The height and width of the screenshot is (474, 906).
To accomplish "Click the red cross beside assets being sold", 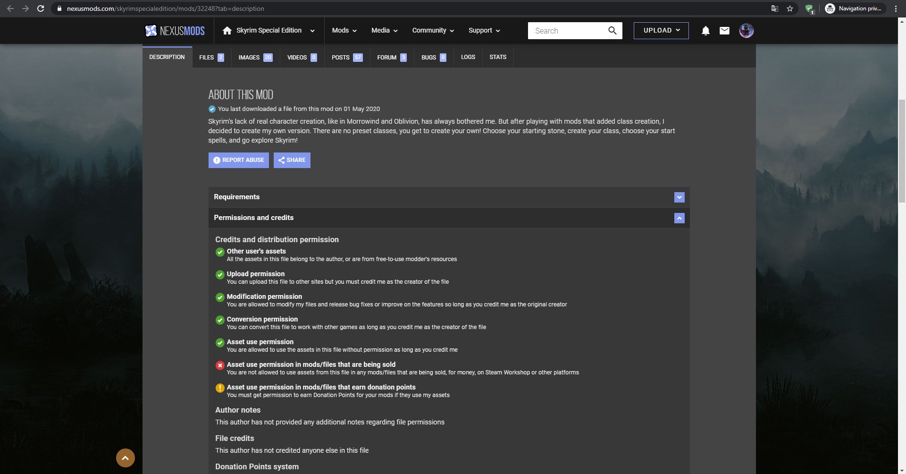I will tap(220, 365).
